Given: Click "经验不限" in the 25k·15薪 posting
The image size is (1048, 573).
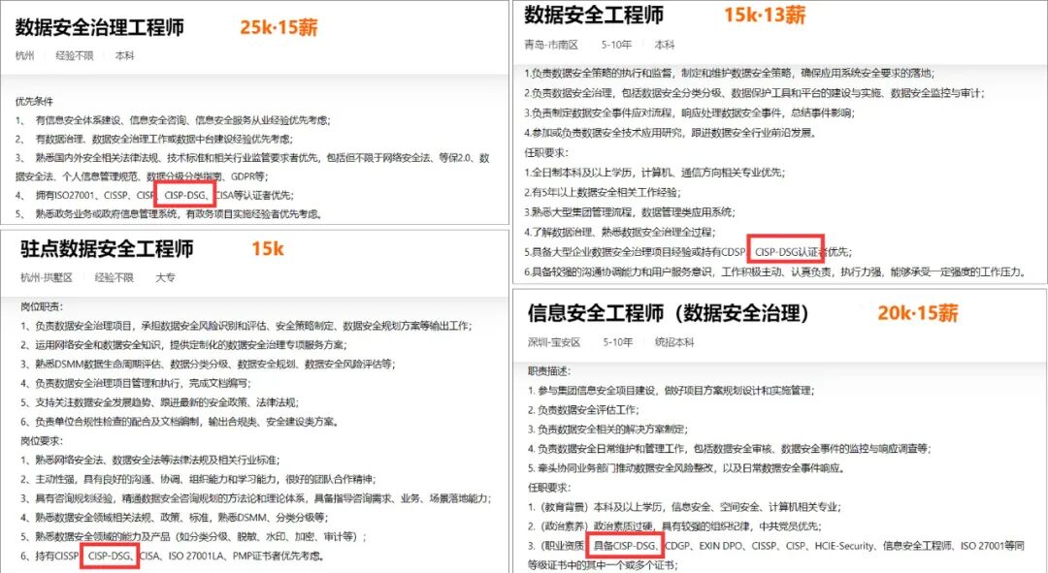Looking at the screenshot, I should point(74,55).
